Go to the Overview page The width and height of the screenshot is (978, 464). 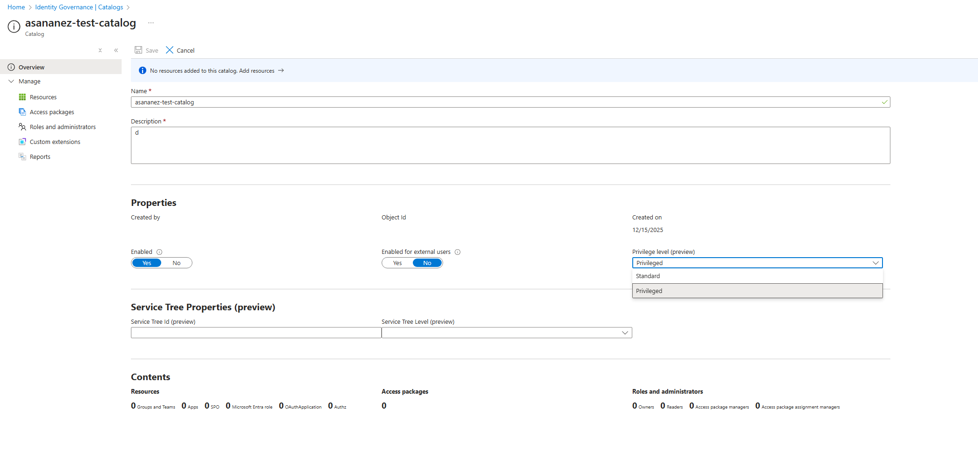pos(32,67)
